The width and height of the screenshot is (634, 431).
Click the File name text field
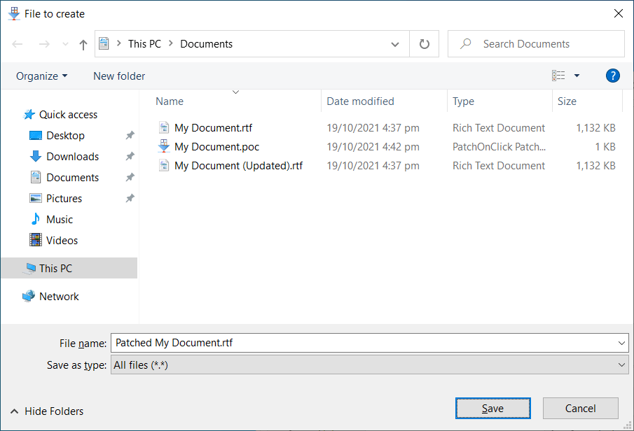(x=370, y=343)
